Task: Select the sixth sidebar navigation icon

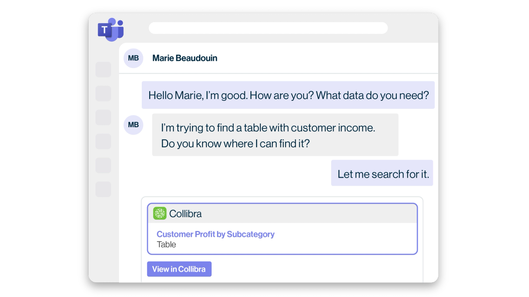Action: [103, 189]
